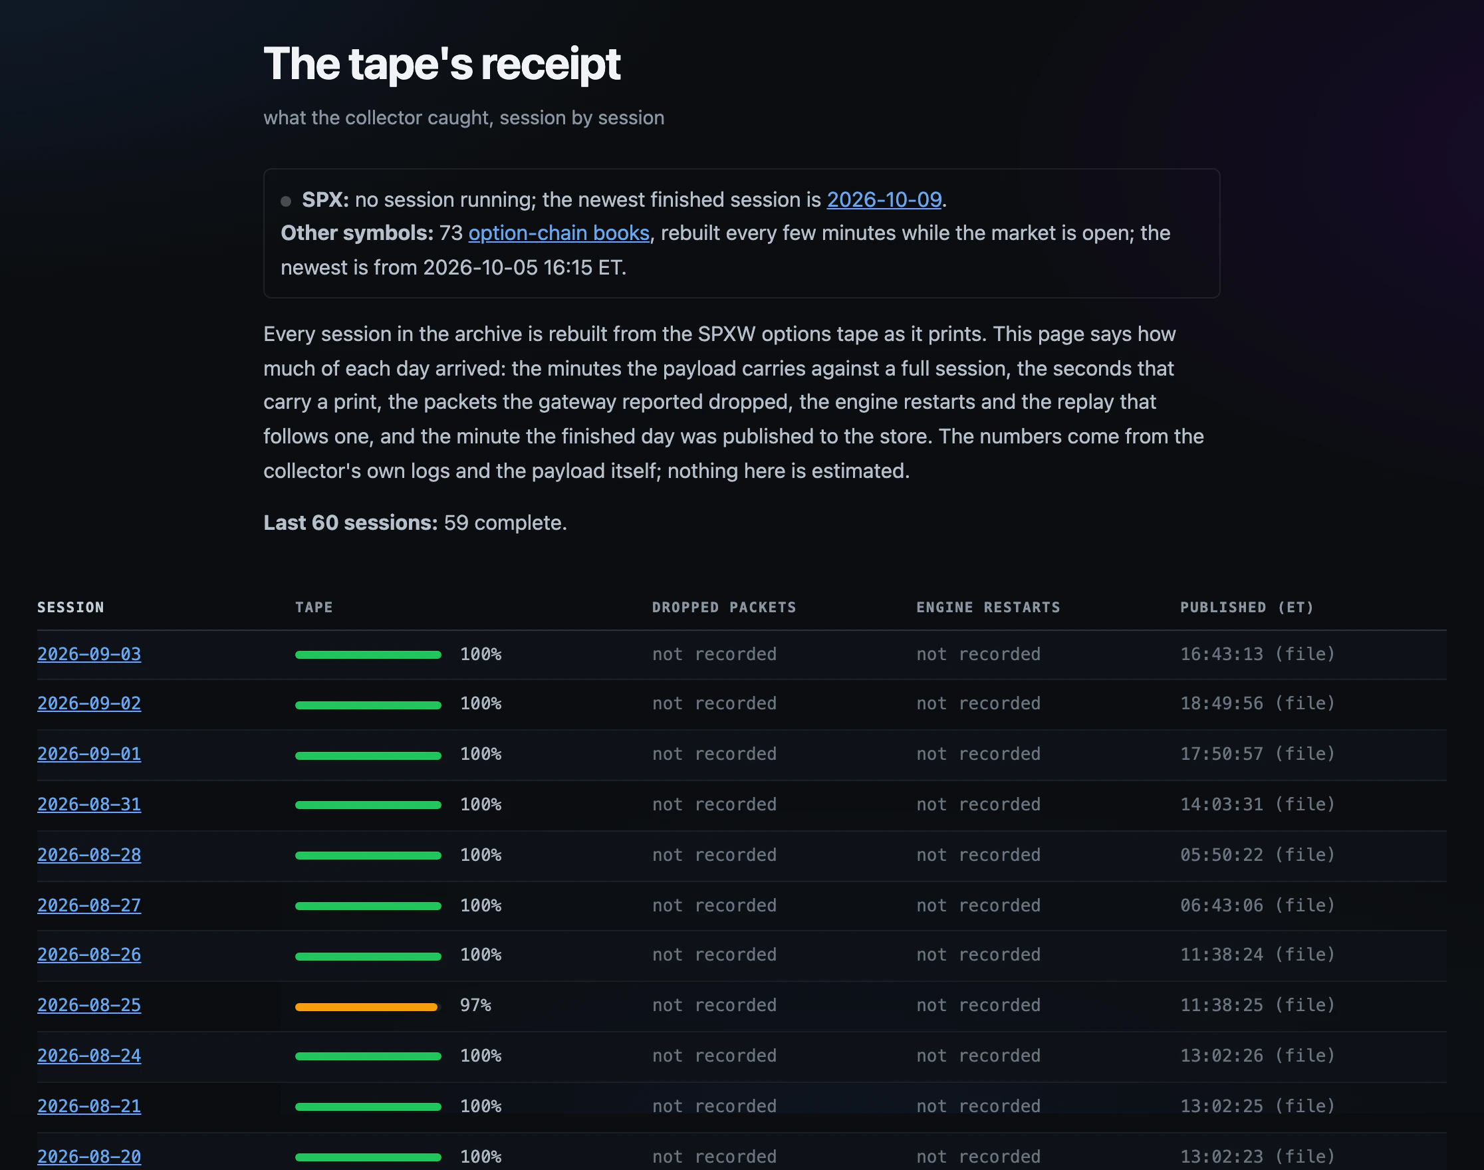1484x1170 pixels.
Task: Open the newest finished session 2026-10-09 link
Action: 884,199
